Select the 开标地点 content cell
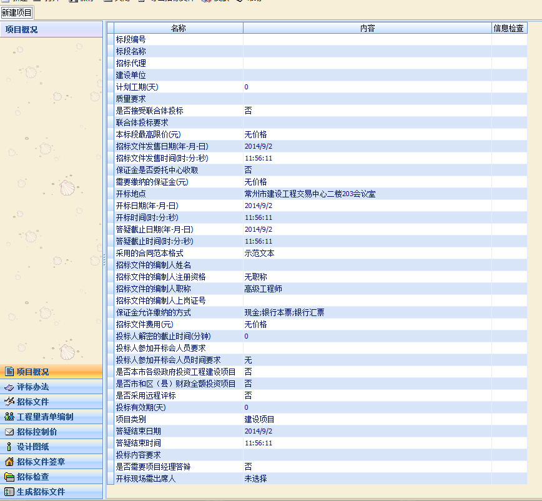Screen dimensions: 542x501 click(x=367, y=194)
